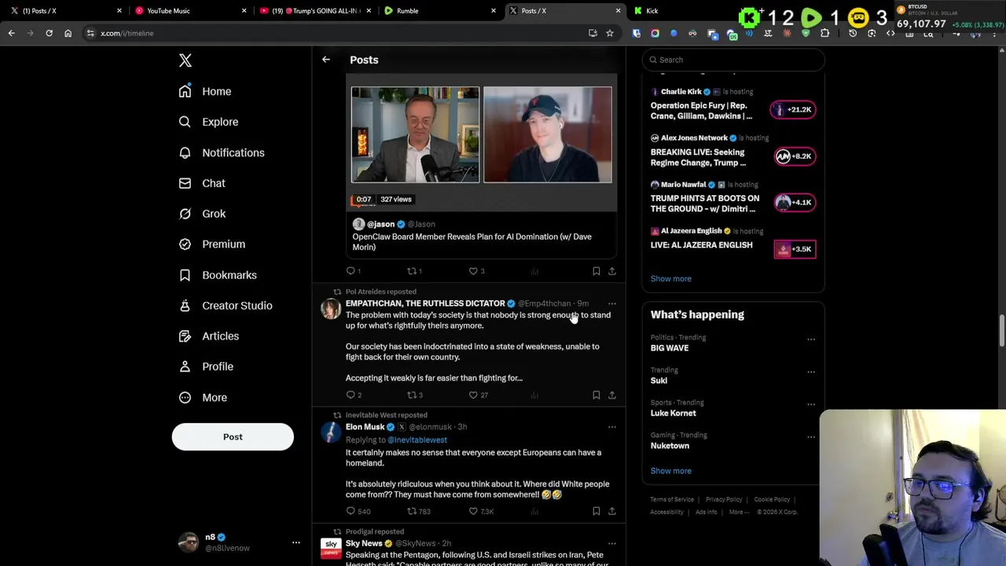Click the X logo in sidebar
Image resolution: width=1006 pixels, height=566 pixels.
pyautogui.click(x=185, y=61)
